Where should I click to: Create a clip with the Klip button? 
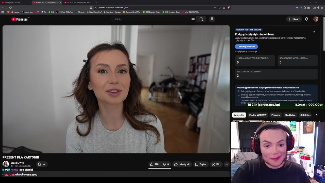pyautogui.click(x=216, y=164)
